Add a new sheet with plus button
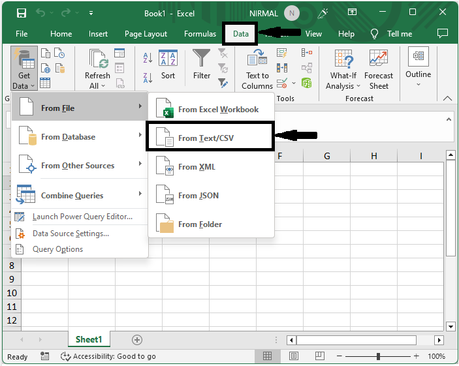The width and height of the screenshot is (459, 366). [137, 340]
